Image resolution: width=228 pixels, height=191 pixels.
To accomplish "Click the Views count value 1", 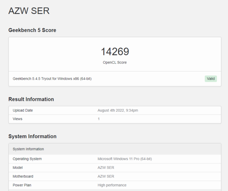I will (98, 119).
